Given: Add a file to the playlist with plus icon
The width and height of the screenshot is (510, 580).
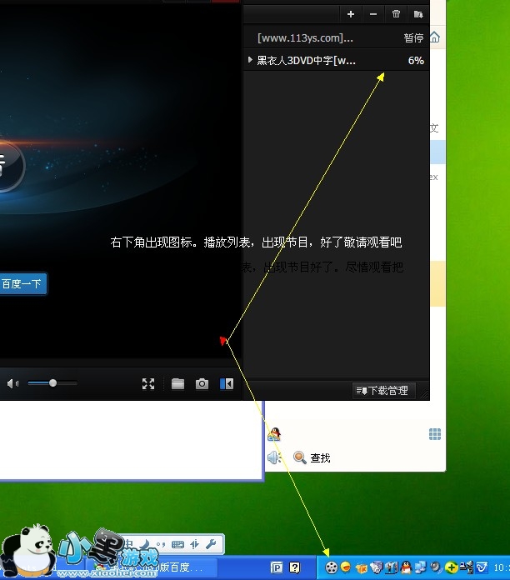Looking at the screenshot, I should click(x=351, y=14).
